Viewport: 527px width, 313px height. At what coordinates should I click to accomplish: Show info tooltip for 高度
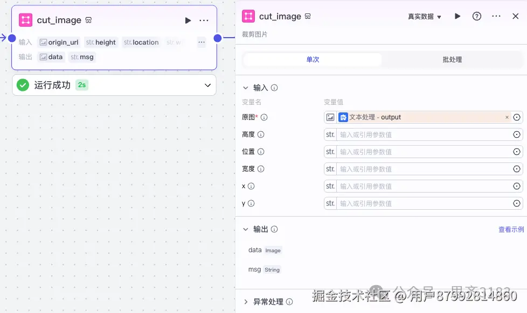261,134
